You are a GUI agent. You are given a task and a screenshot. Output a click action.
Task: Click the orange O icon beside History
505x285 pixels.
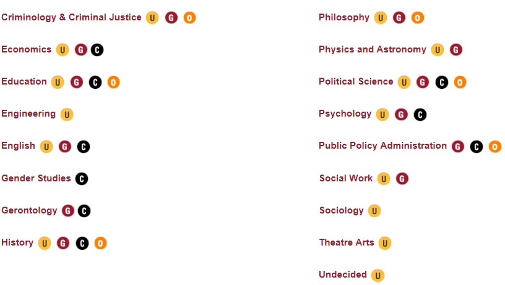click(100, 243)
